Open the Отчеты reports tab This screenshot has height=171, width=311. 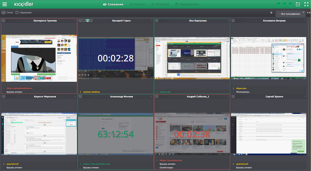137,4
